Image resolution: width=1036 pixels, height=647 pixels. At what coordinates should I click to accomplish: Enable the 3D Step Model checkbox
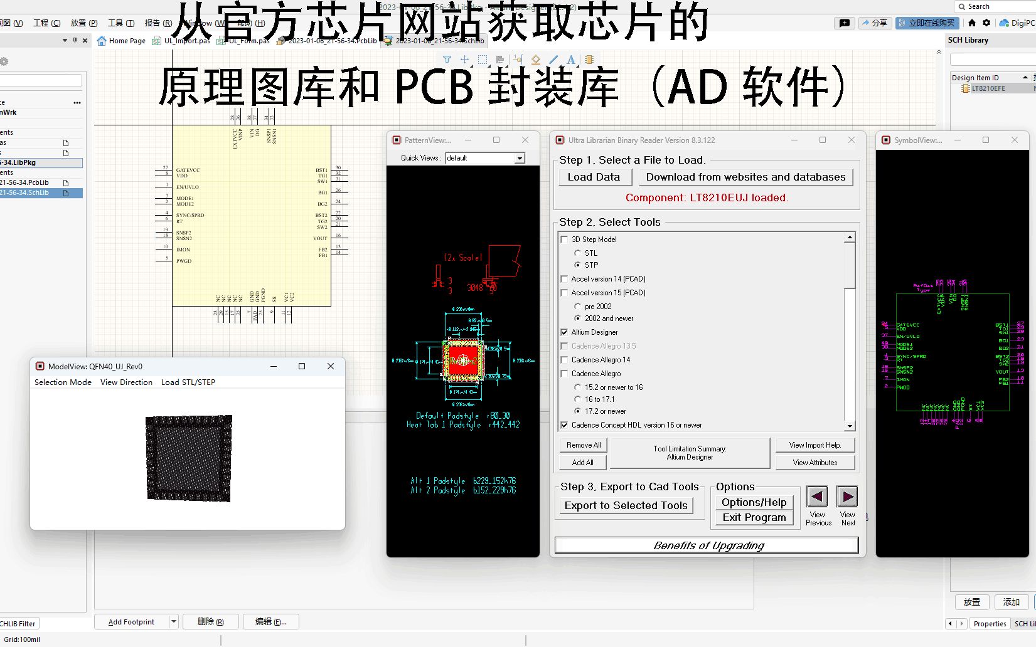pyautogui.click(x=564, y=239)
